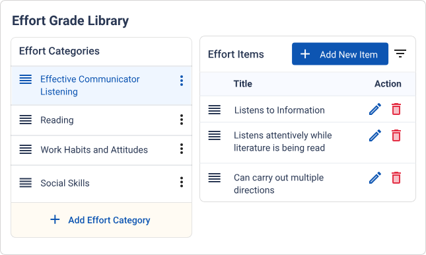The width and height of the screenshot is (426, 255).
Task: Select the Social Skills category
Action: [x=101, y=184]
